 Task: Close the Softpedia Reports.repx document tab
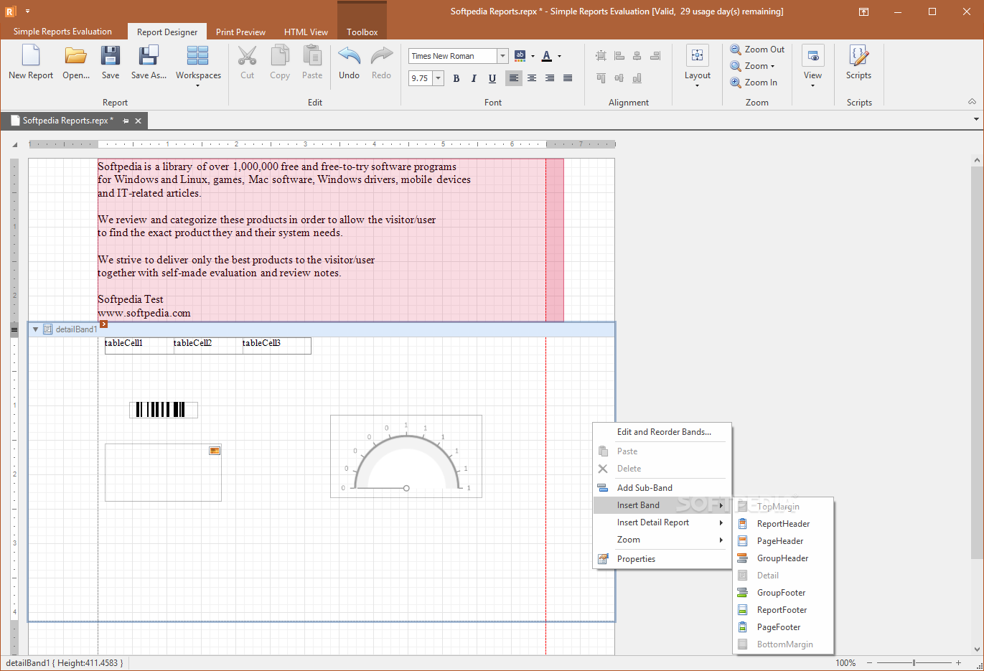[139, 121]
